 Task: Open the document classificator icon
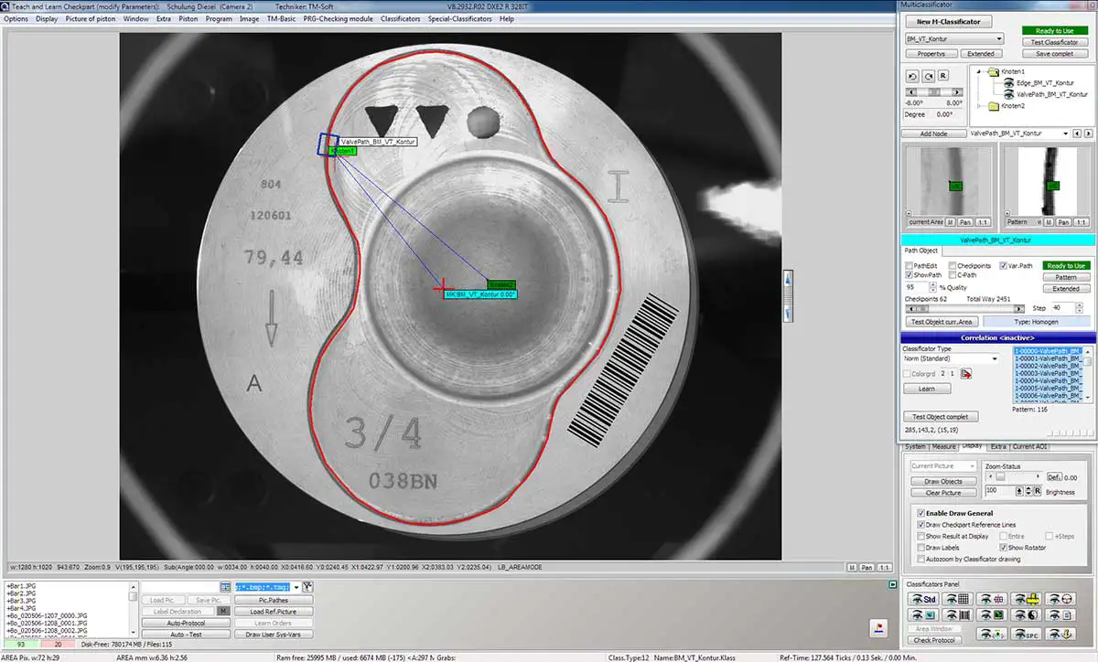[x=1060, y=615]
